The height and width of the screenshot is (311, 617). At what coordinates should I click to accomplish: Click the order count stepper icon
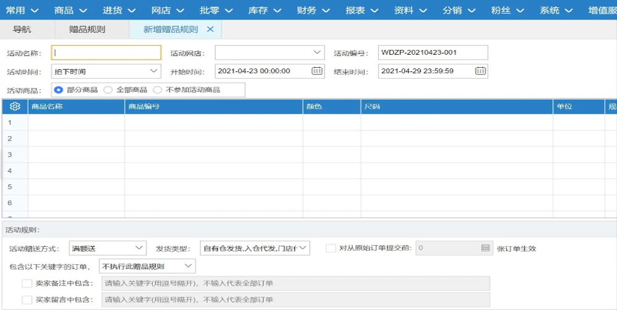[485, 248]
